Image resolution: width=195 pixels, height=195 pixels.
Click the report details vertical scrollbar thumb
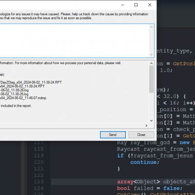[x=152, y=79]
